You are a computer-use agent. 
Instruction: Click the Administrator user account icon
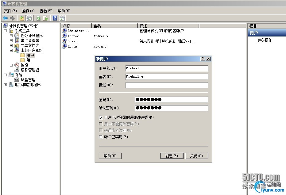click(64, 31)
